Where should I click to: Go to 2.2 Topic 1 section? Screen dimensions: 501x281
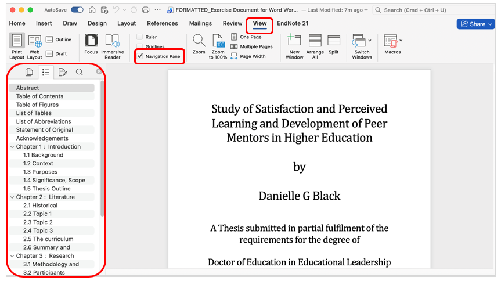tap(52, 214)
